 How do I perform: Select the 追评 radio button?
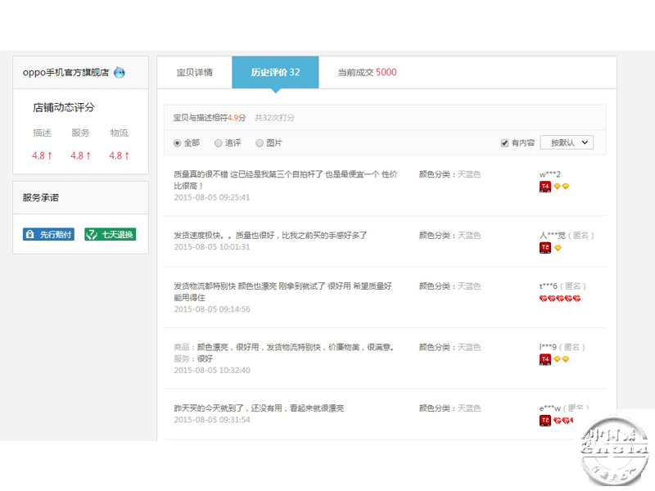click(218, 143)
